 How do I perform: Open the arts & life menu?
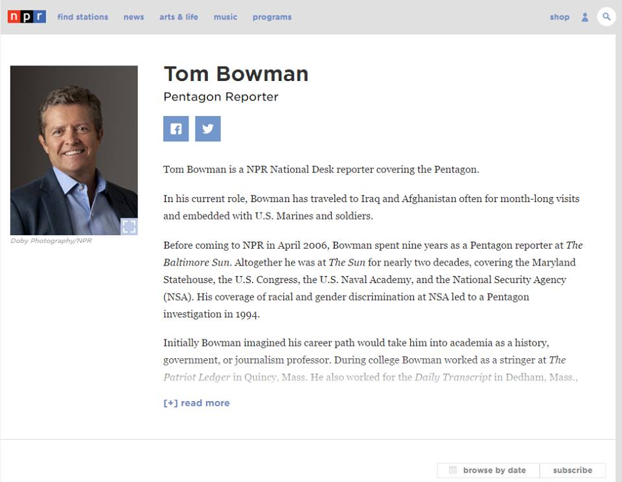coord(179,17)
